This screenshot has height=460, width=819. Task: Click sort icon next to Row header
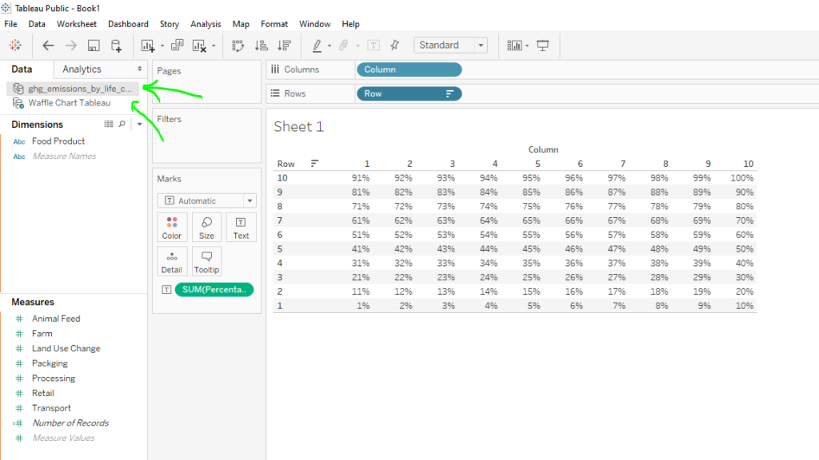pos(314,164)
